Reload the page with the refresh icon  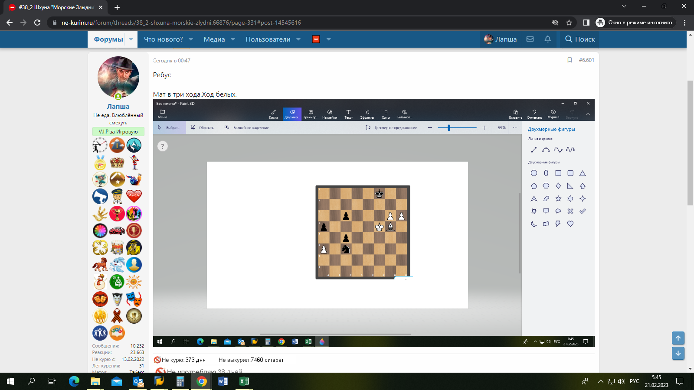(x=37, y=23)
